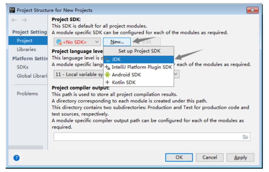
Task: Click the Apply button
Action: (x=240, y=158)
